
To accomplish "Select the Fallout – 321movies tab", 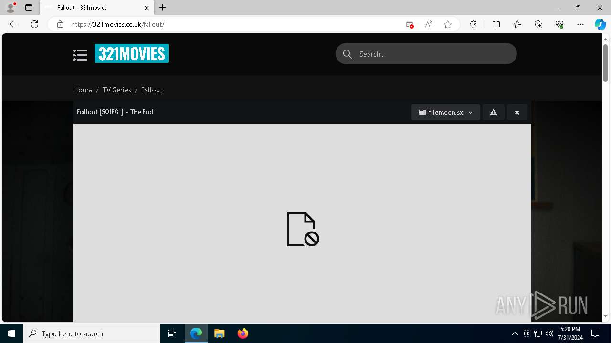I will pos(96,8).
